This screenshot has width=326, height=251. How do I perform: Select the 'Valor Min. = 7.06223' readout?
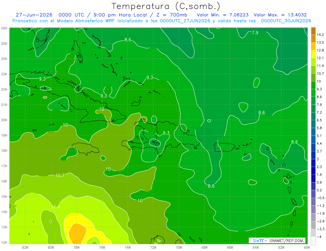pyautogui.click(x=223, y=15)
